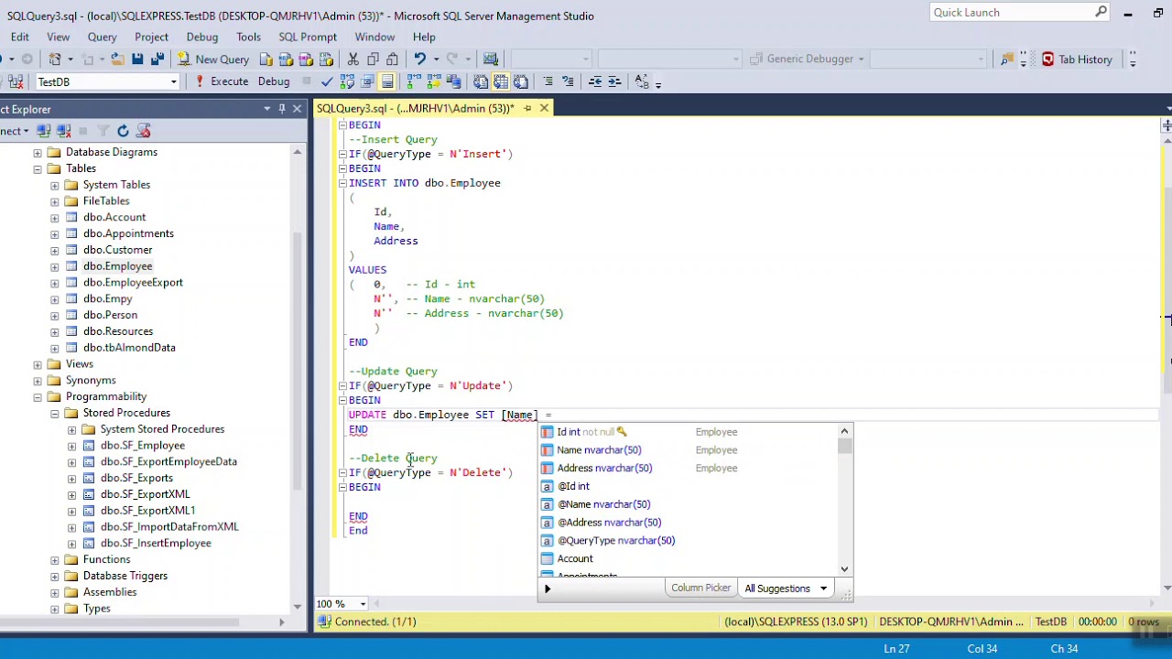Click the Quick Launch search icon
This screenshot has height=659, width=1172.
[x=1101, y=12]
